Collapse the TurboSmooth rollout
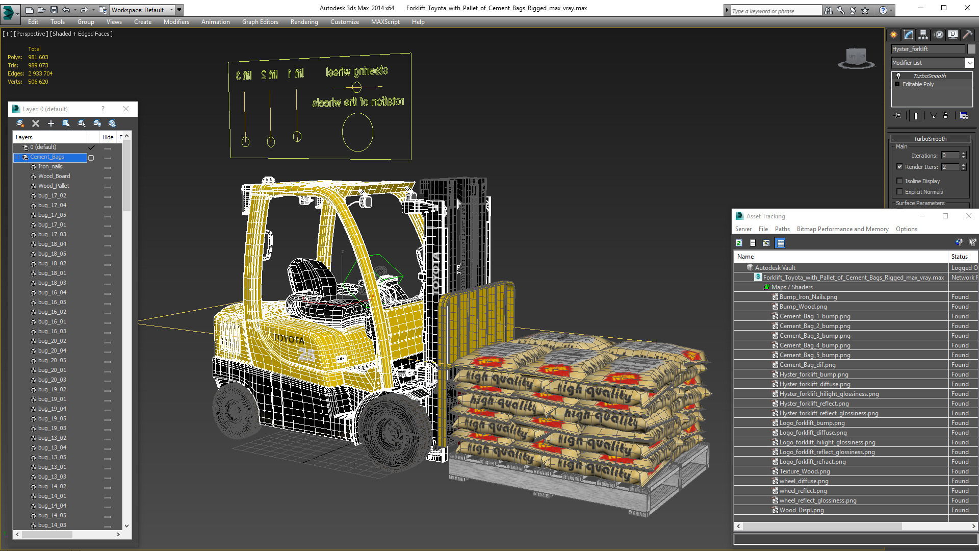Image resolution: width=979 pixels, height=551 pixels. pyautogui.click(x=930, y=139)
